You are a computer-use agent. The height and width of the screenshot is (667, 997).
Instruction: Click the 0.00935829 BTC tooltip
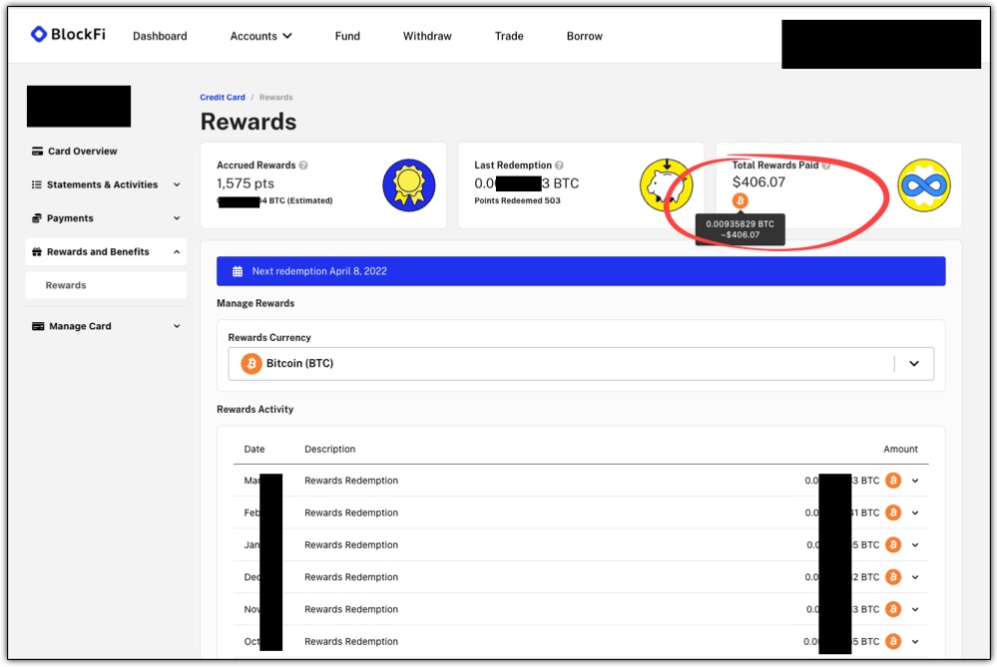741,229
